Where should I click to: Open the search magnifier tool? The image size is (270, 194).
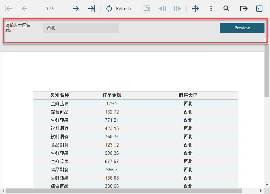[x=227, y=9]
